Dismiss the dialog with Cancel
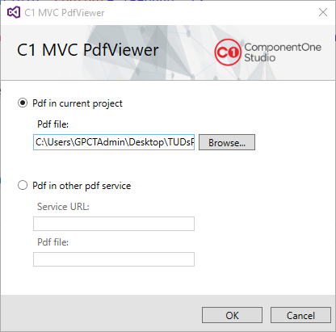336x332 pixels. tap(300, 315)
